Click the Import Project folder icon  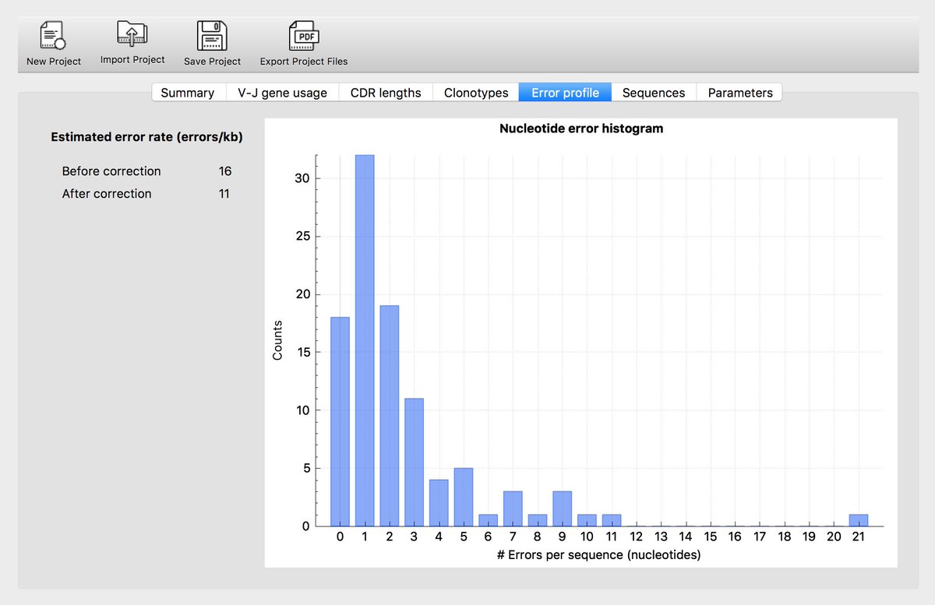pos(132,34)
